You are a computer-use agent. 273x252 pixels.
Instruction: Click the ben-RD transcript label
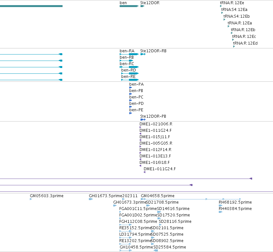(129, 70)
